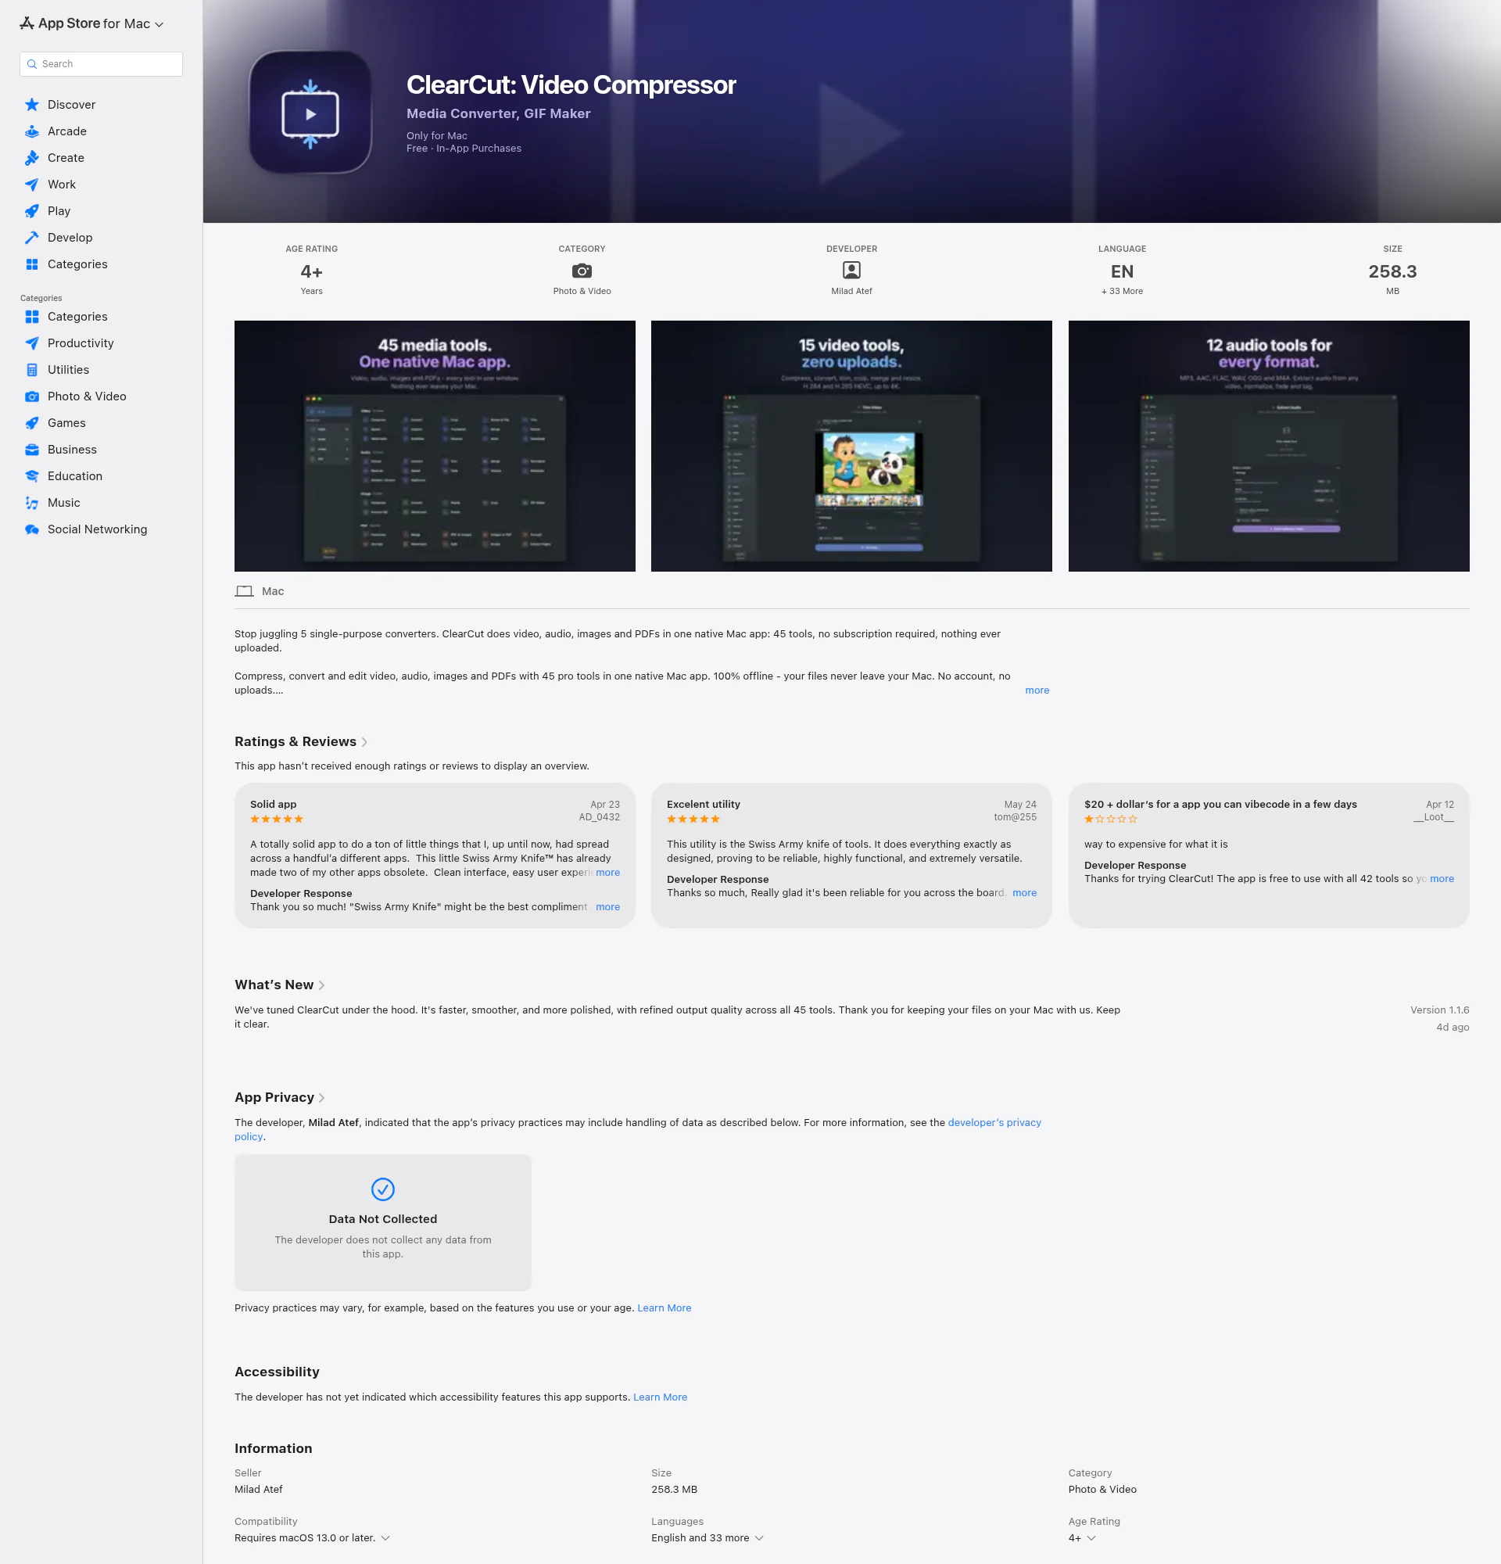Click the Search field
The image size is (1501, 1564).
point(102,64)
